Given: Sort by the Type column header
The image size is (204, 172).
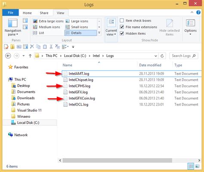Looking at the screenshot, I should coord(178,65).
